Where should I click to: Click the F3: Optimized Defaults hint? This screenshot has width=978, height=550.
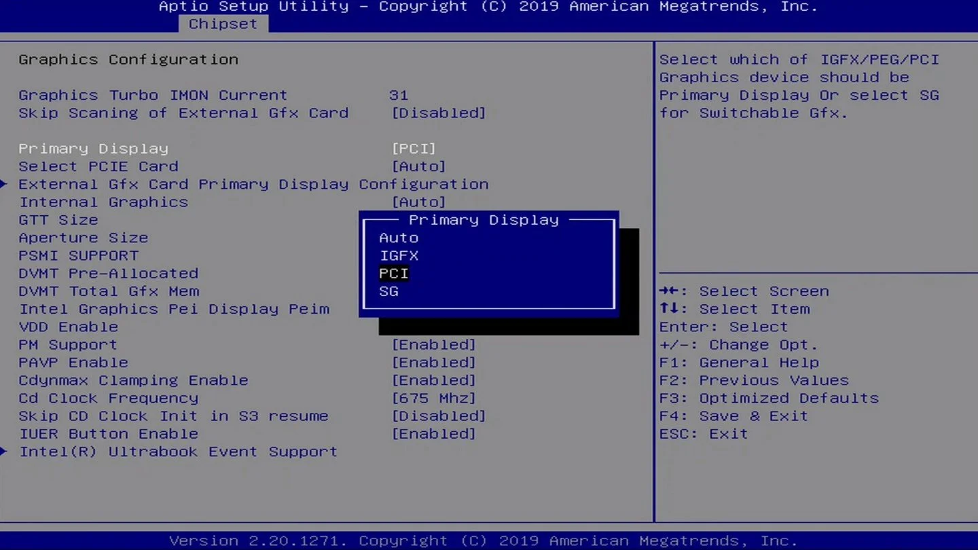[769, 398]
